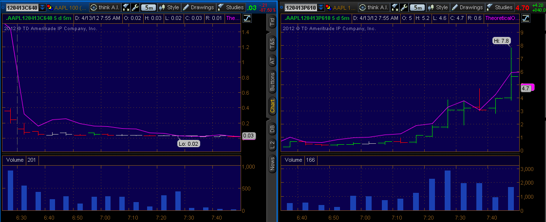This screenshot has width=546, height=222.
Task: Click the flask quick-study icon on right chart
Action: [x=395, y=7]
